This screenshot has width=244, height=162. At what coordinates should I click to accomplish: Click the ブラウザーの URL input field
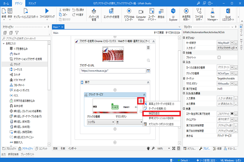click(113, 71)
